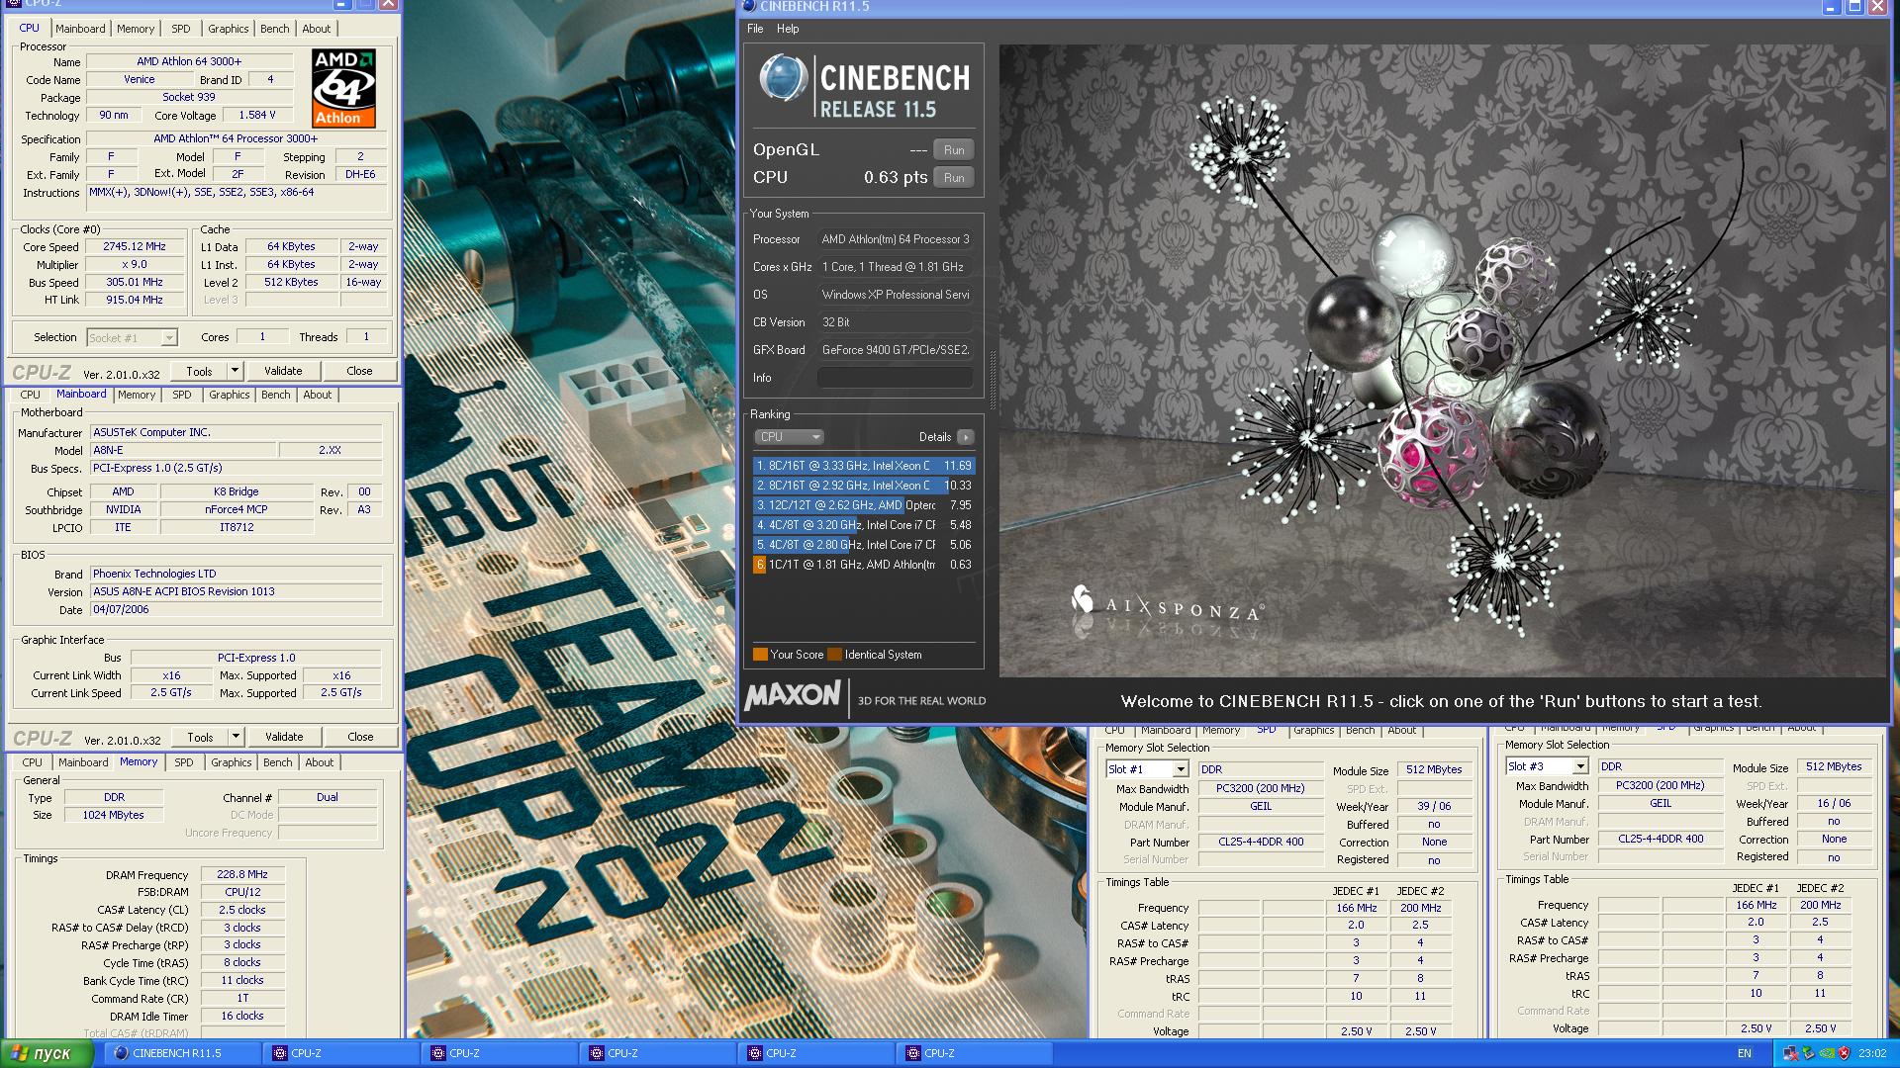Click the rendered spheres image in Cinebench

[1443, 361]
